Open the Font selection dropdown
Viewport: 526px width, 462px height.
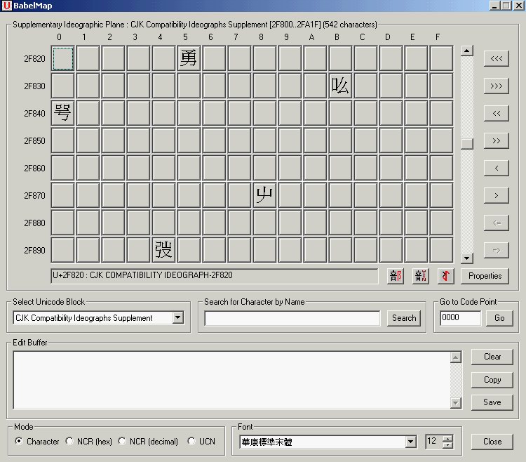pyautogui.click(x=410, y=442)
